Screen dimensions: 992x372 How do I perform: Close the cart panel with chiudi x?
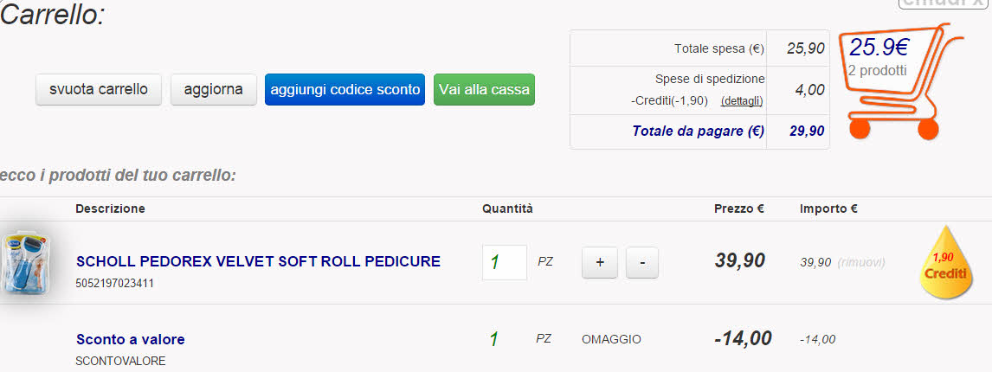941,4
